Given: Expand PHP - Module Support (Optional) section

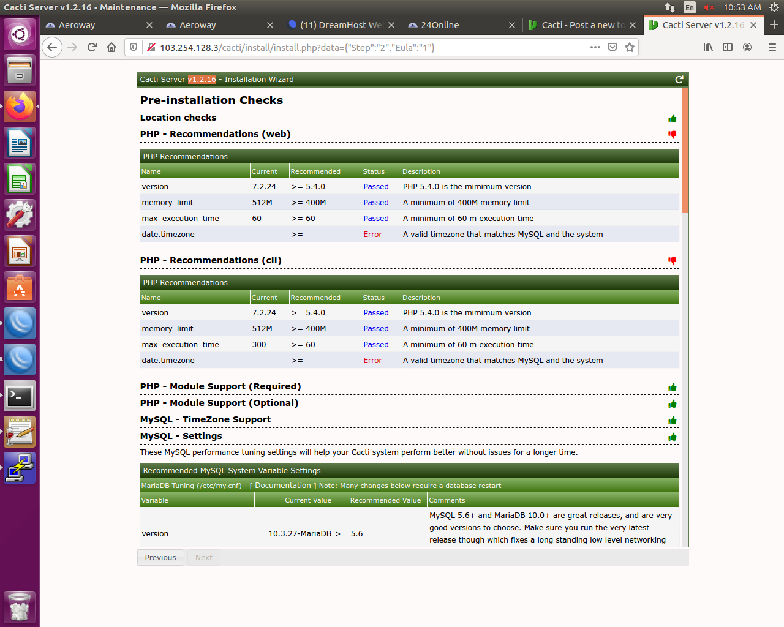Looking at the screenshot, I should (219, 403).
